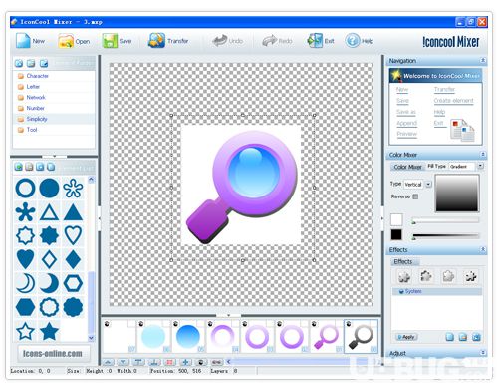Expand the System effects group
This screenshot has width=498, height=391.
pos(401,291)
